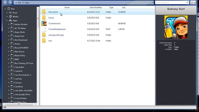Select the Adobe Reader folder icon
The height and width of the screenshot is (112, 199).
point(12,24)
